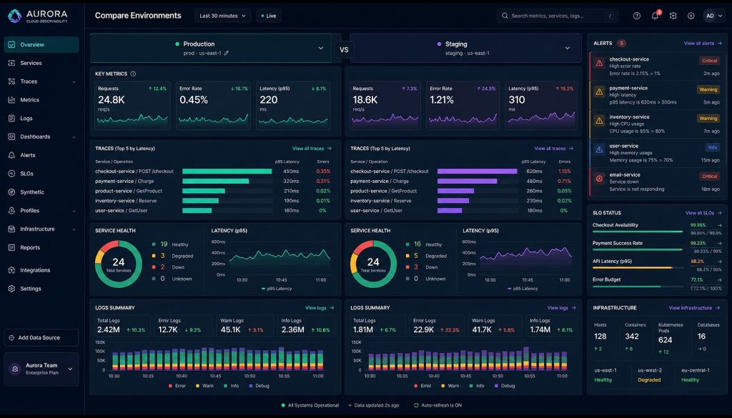
Task: Open the top bar settings gear icon
Action: click(x=691, y=16)
